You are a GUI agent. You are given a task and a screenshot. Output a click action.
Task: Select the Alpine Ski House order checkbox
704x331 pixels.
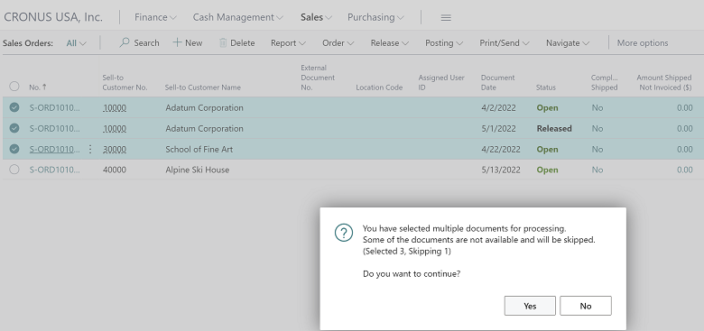tap(14, 170)
